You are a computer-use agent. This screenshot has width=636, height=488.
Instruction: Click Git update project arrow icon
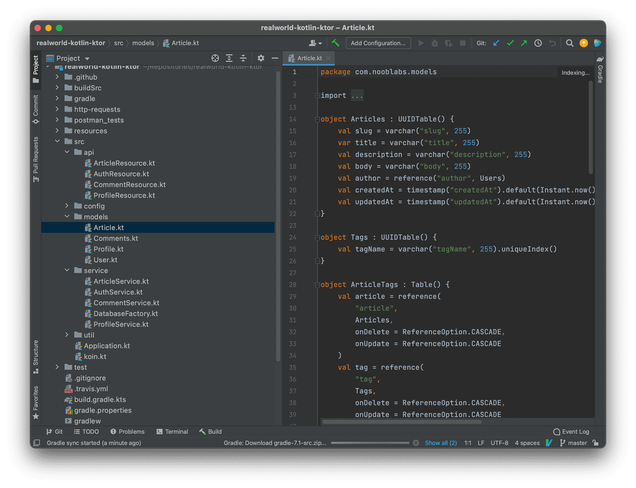pyautogui.click(x=496, y=43)
